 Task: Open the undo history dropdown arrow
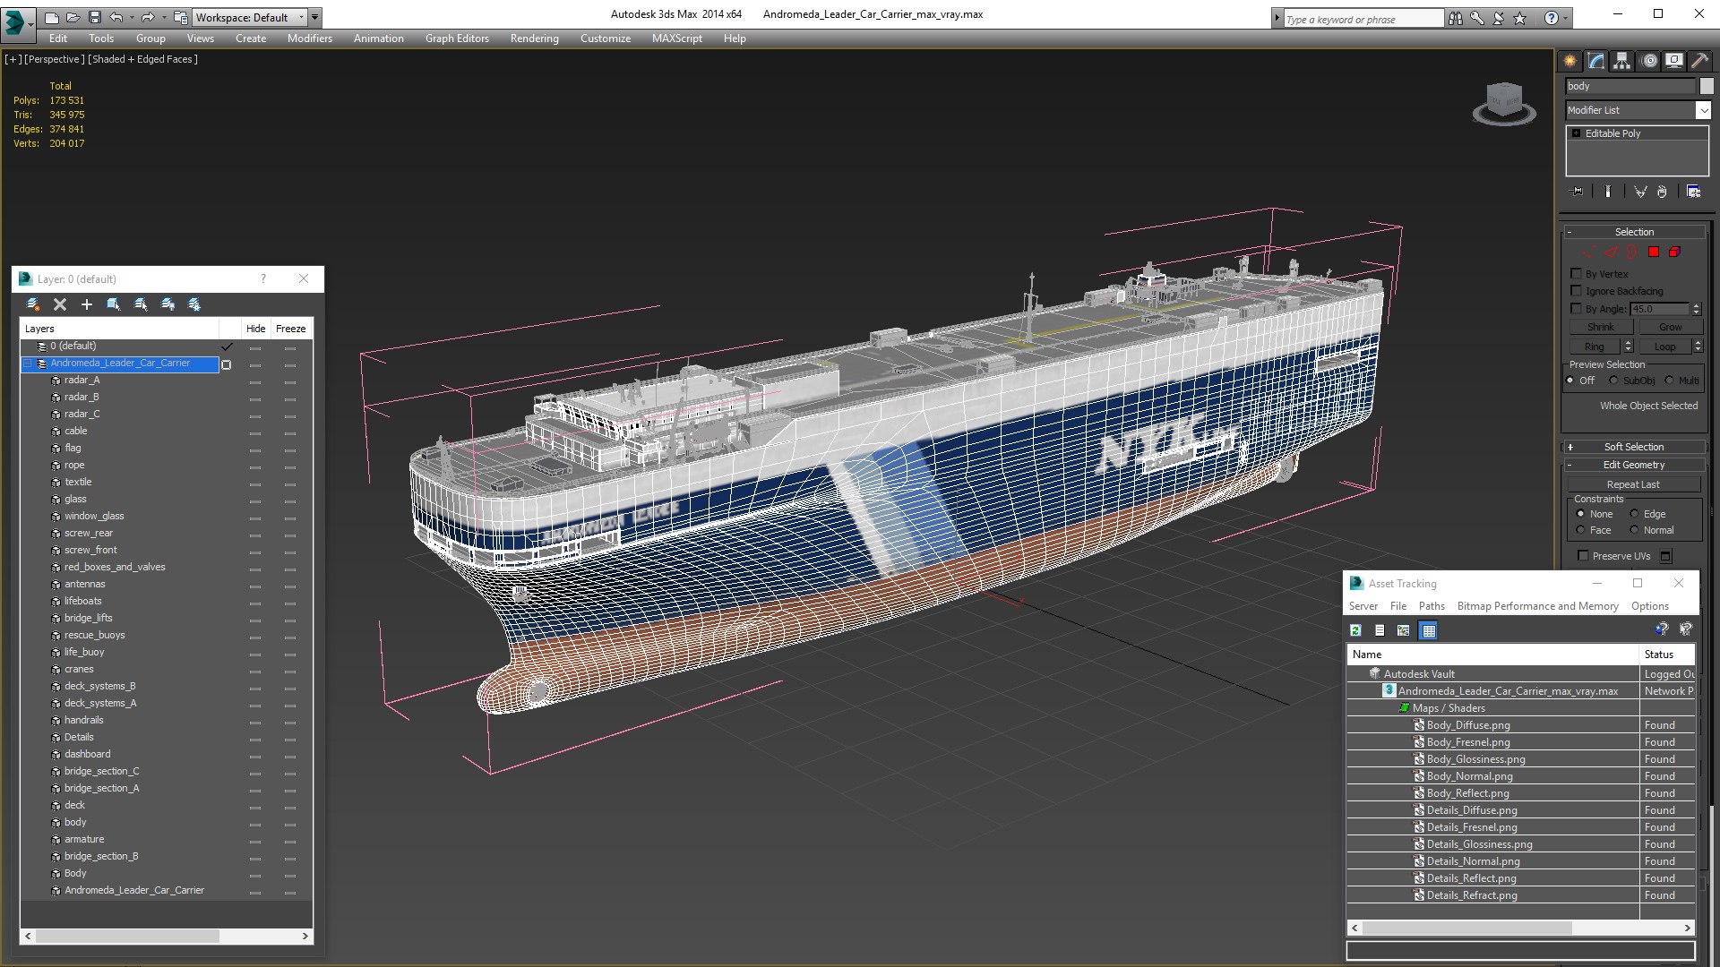[x=132, y=17]
